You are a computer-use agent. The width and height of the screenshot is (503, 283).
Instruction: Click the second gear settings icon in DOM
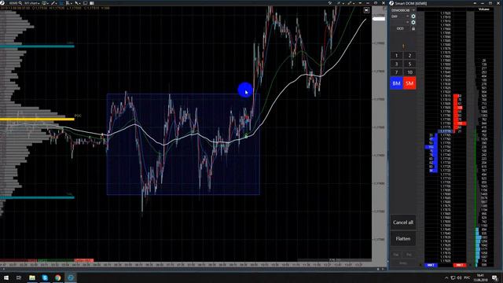coord(413,22)
